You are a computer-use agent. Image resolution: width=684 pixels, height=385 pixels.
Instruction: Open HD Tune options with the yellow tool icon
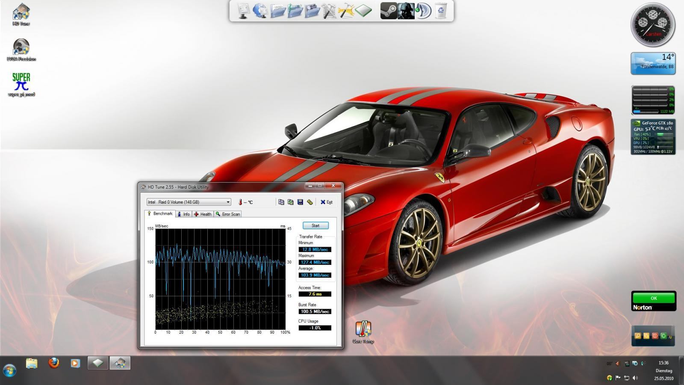[x=310, y=202]
